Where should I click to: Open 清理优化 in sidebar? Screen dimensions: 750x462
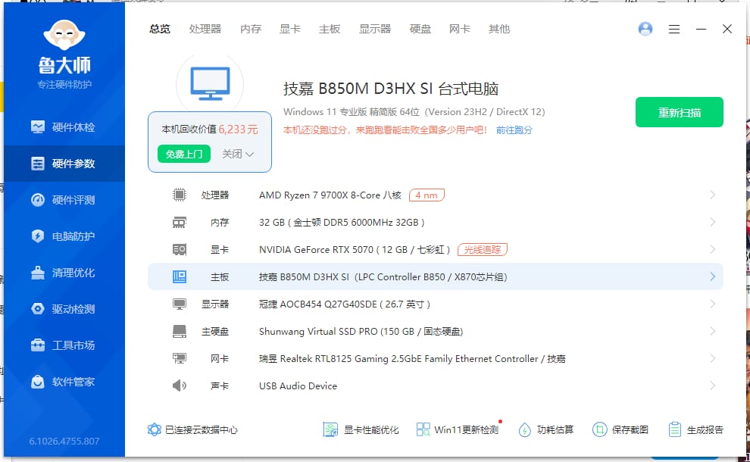64,273
